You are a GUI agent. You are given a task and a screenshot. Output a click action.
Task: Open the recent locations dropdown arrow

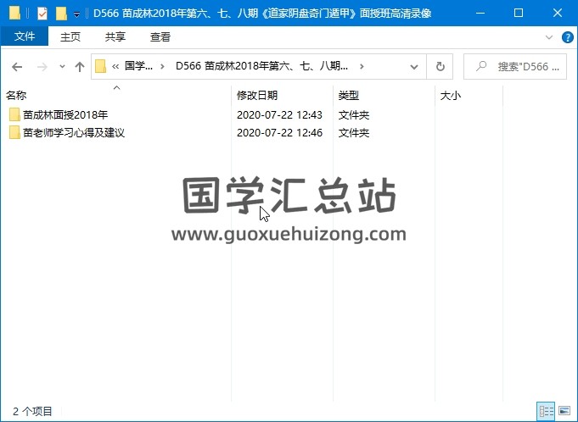62,67
